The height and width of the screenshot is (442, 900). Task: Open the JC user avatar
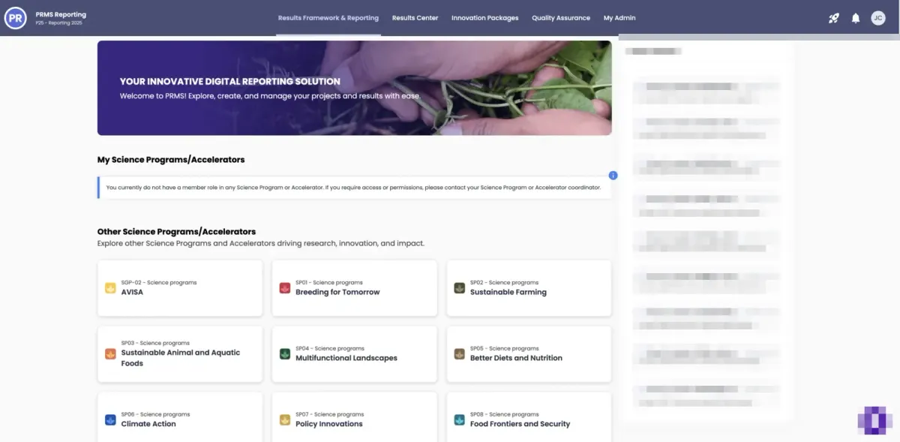878,18
